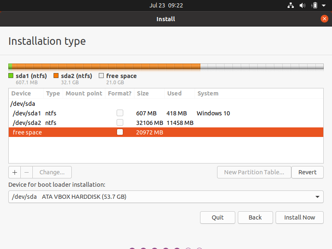The image size is (332, 249).
Task: Click the battery indicator icon
Action: coord(315,5)
